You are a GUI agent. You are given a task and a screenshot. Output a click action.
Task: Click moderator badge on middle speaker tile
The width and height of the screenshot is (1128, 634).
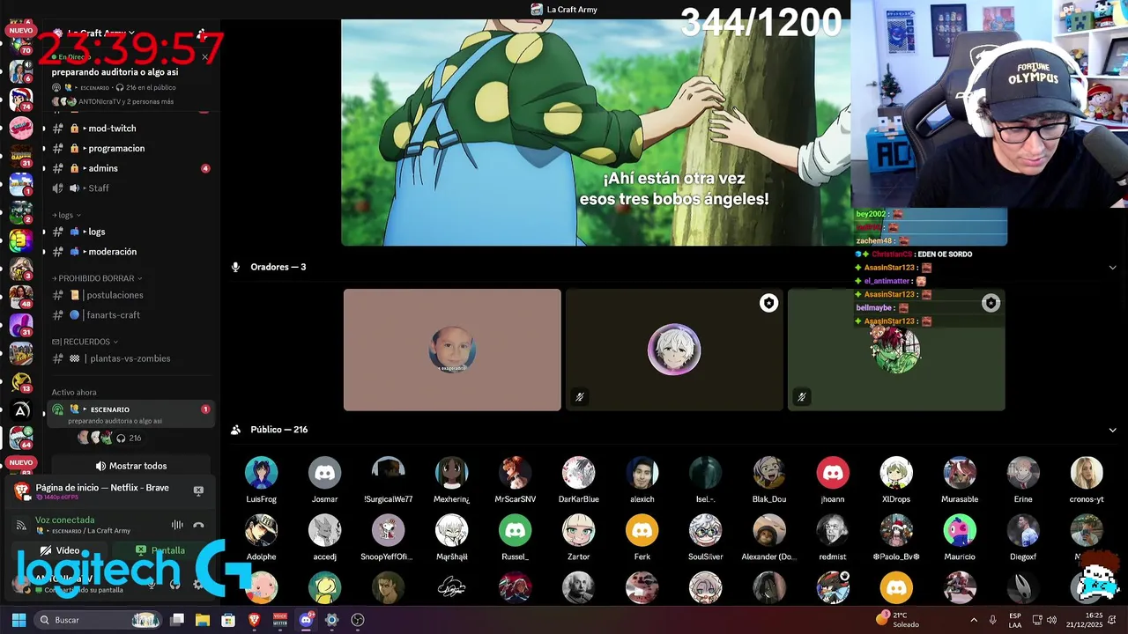coord(768,303)
